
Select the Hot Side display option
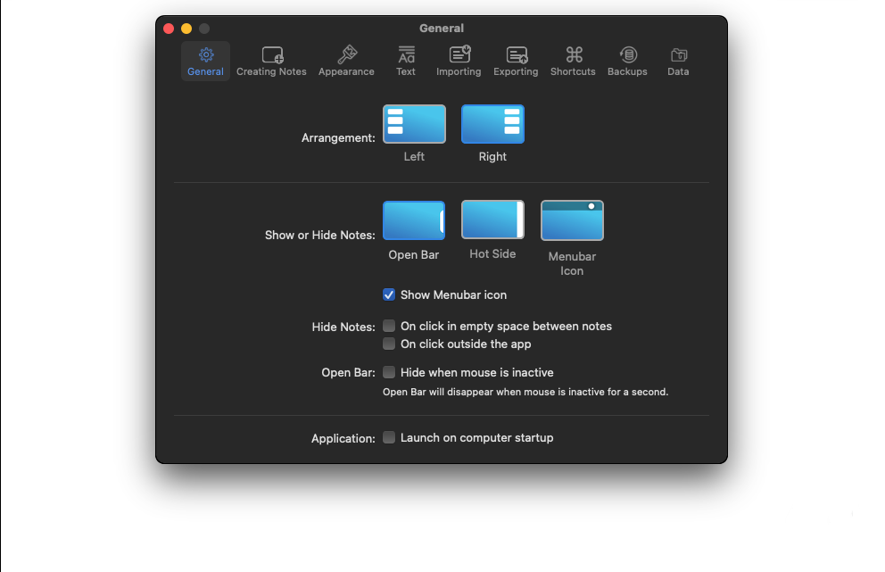click(x=492, y=220)
